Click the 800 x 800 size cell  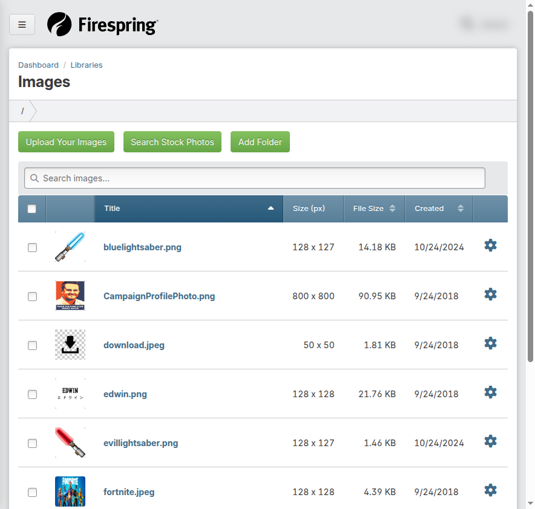[313, 296]
